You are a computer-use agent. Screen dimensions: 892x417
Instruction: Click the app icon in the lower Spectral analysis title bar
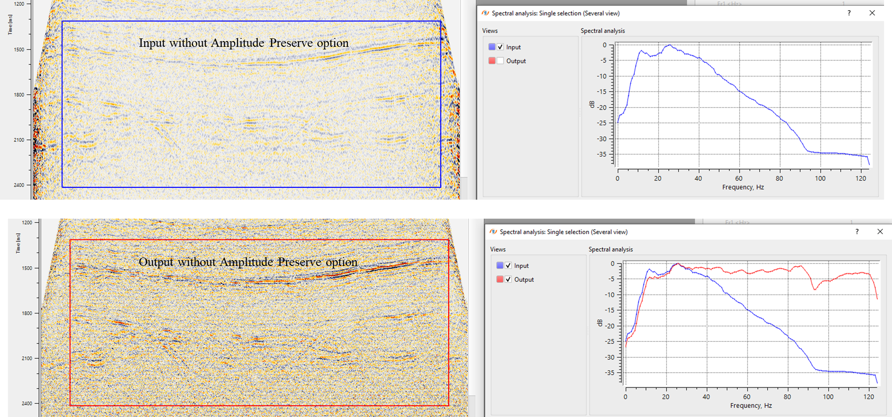pyautogui.click(x=493, y=232)
